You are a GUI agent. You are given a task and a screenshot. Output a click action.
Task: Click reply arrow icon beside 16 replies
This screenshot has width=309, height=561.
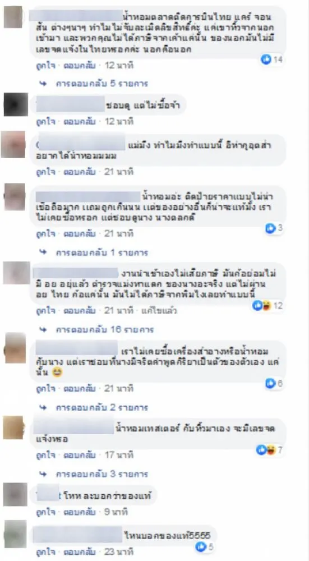click(43, 329)
